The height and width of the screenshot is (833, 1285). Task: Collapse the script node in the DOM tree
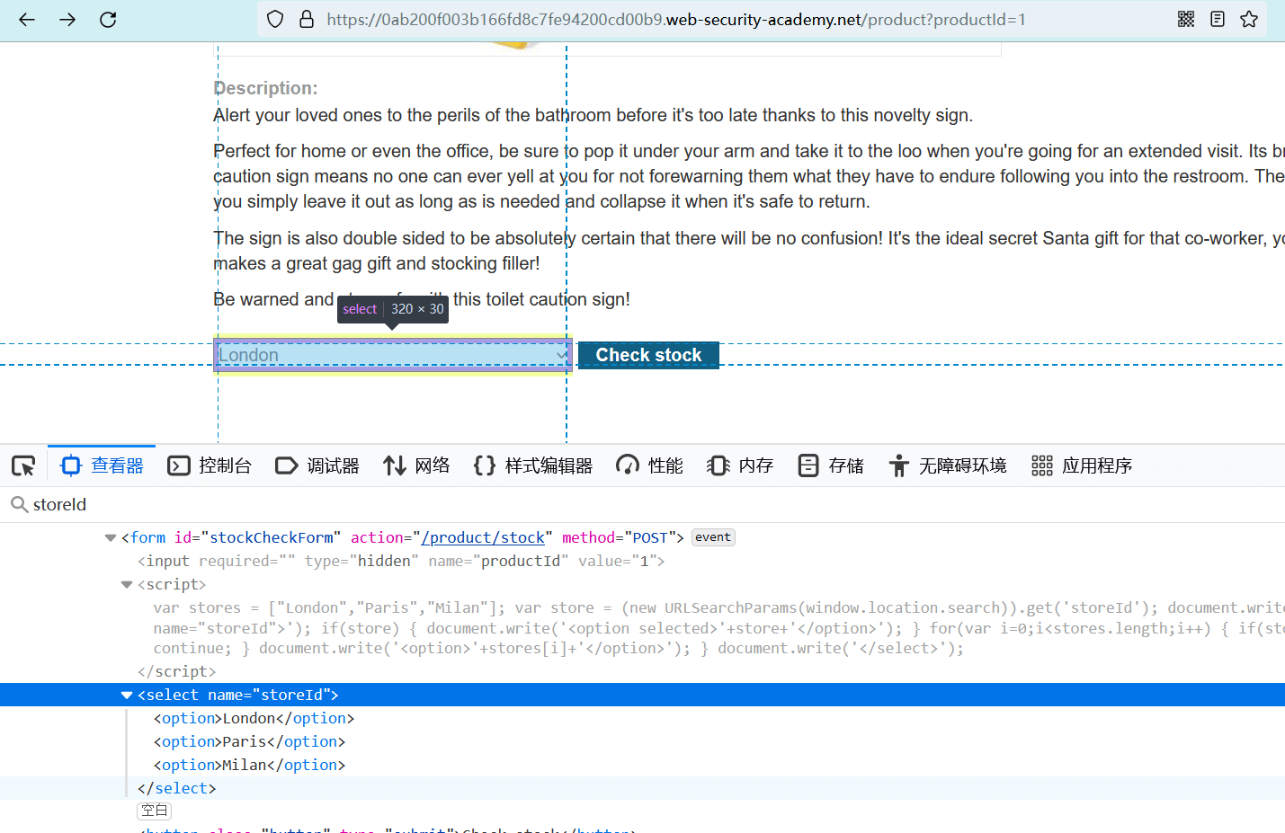coord(127,585)
